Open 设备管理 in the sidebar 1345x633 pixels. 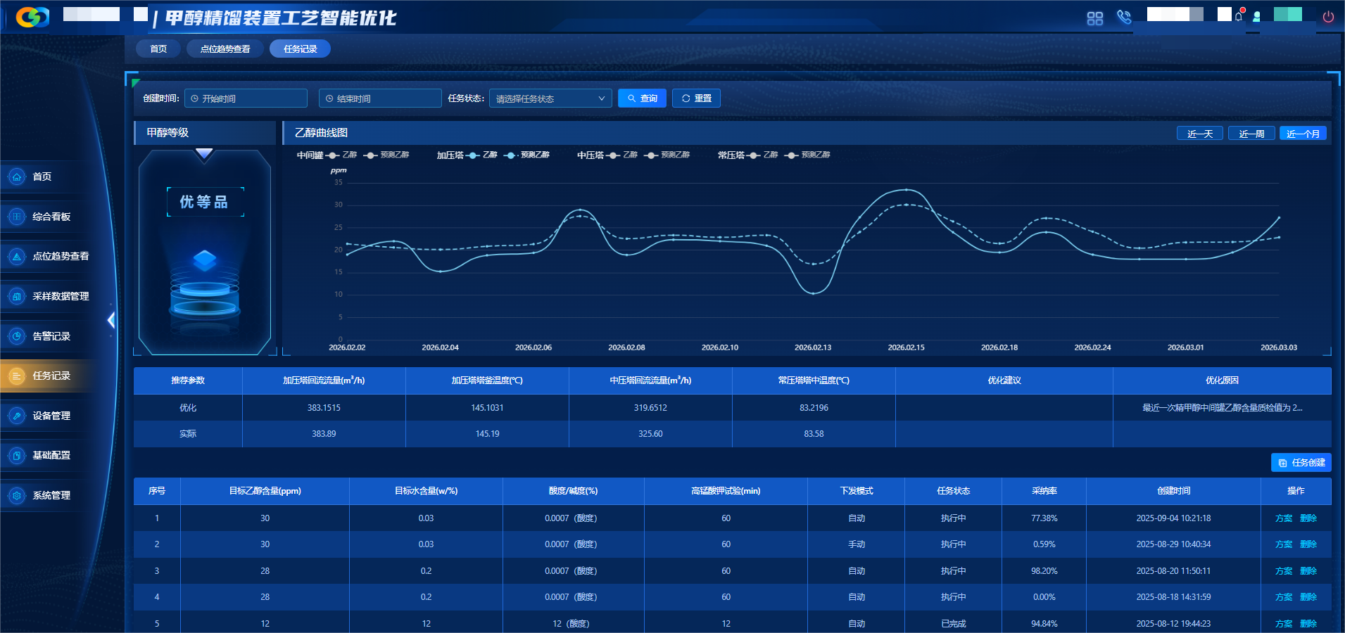(51, 416)
